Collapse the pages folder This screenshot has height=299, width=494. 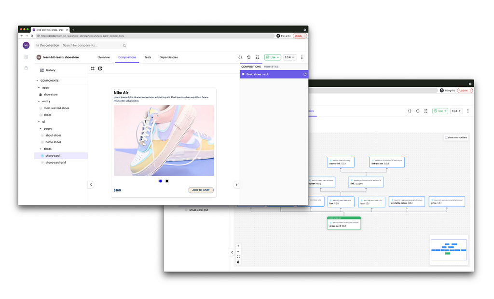[x=41, y=129]
